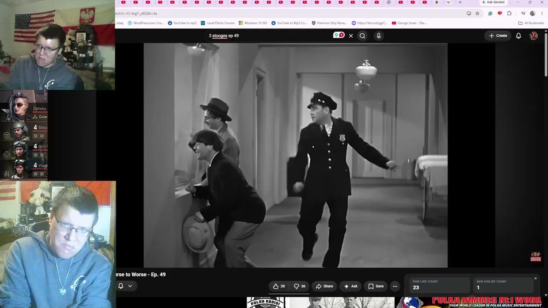
Task: Clear the search query with the X
Action: click(x=351, y=36)
